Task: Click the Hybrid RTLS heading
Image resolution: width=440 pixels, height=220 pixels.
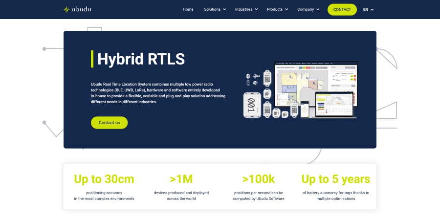Action: coord(141,59)
